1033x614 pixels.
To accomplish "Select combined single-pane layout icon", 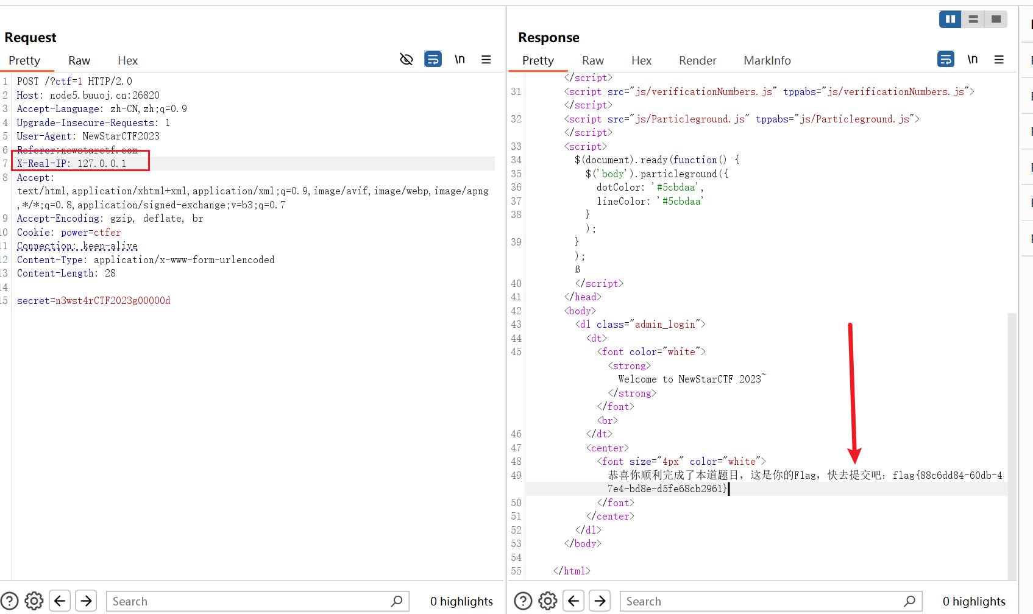I will click(x=996, y=19).
